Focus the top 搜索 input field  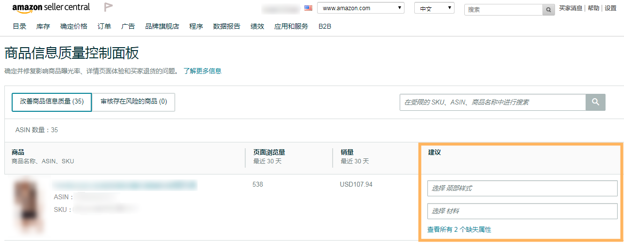click(503, 10)
